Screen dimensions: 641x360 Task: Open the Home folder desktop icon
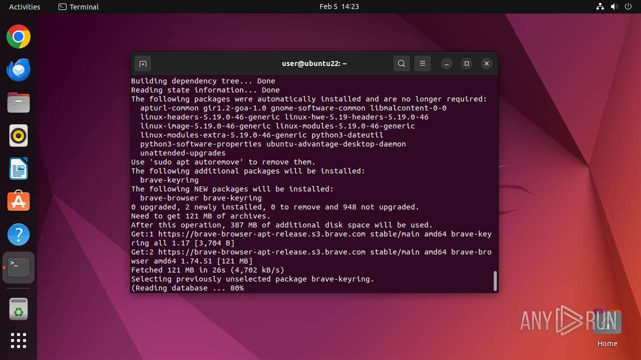(607, 328)
